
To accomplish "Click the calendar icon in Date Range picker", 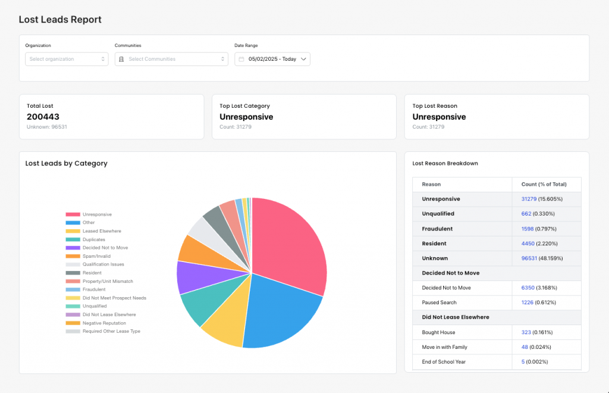I will pyautogui.click(x=242, y=59).
